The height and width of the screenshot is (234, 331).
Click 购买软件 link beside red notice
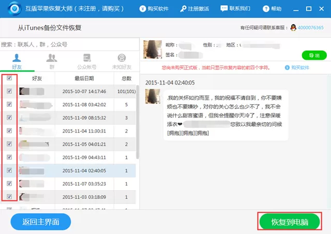coord(300,68)
